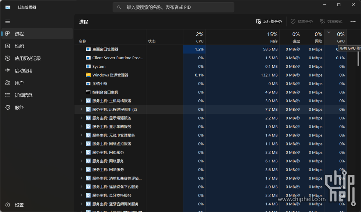Image resolution: width=361 pixels, height=212 pixels.
Task: Open the three-dot more options menu
Action: tap(353, 21)
